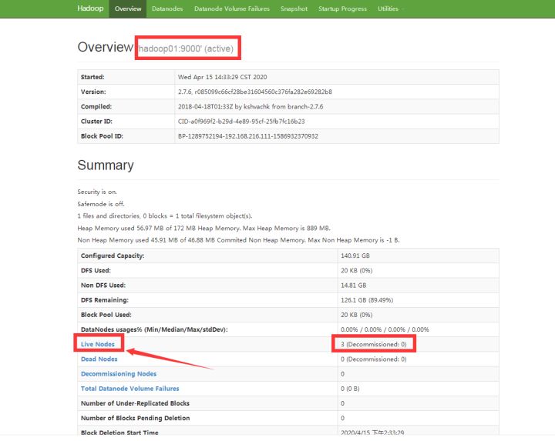Image resolution: width=555 pixels, height=441 pixels.
Task: Open the Decommissioning Nodes link
Action: pyautogui.click(x=119, y=374)
